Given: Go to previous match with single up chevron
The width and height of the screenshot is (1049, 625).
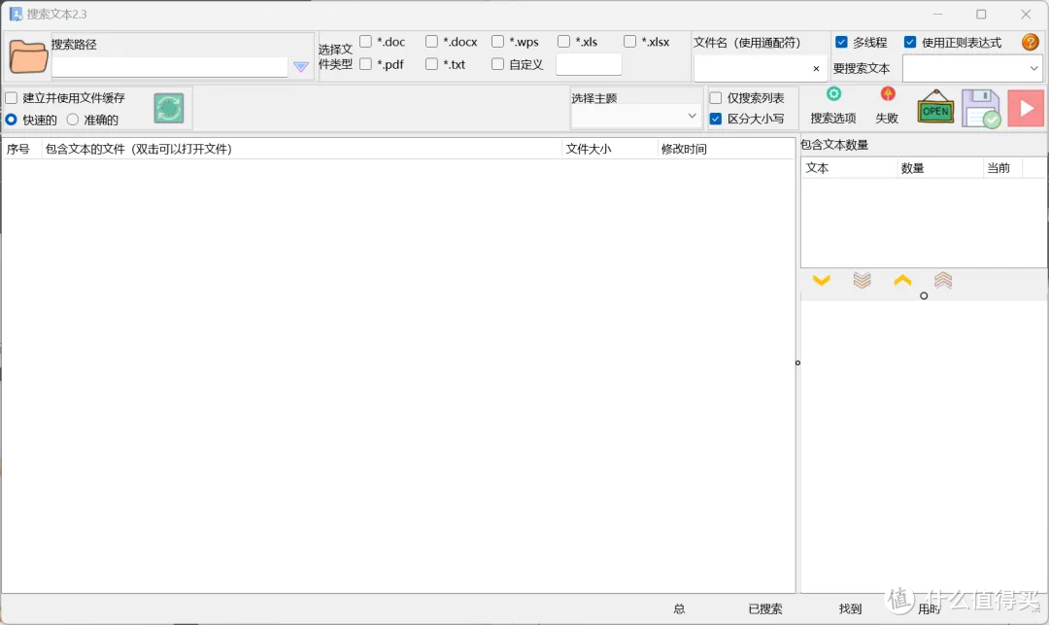Looking at the screenshot, I should click(902, 280).
